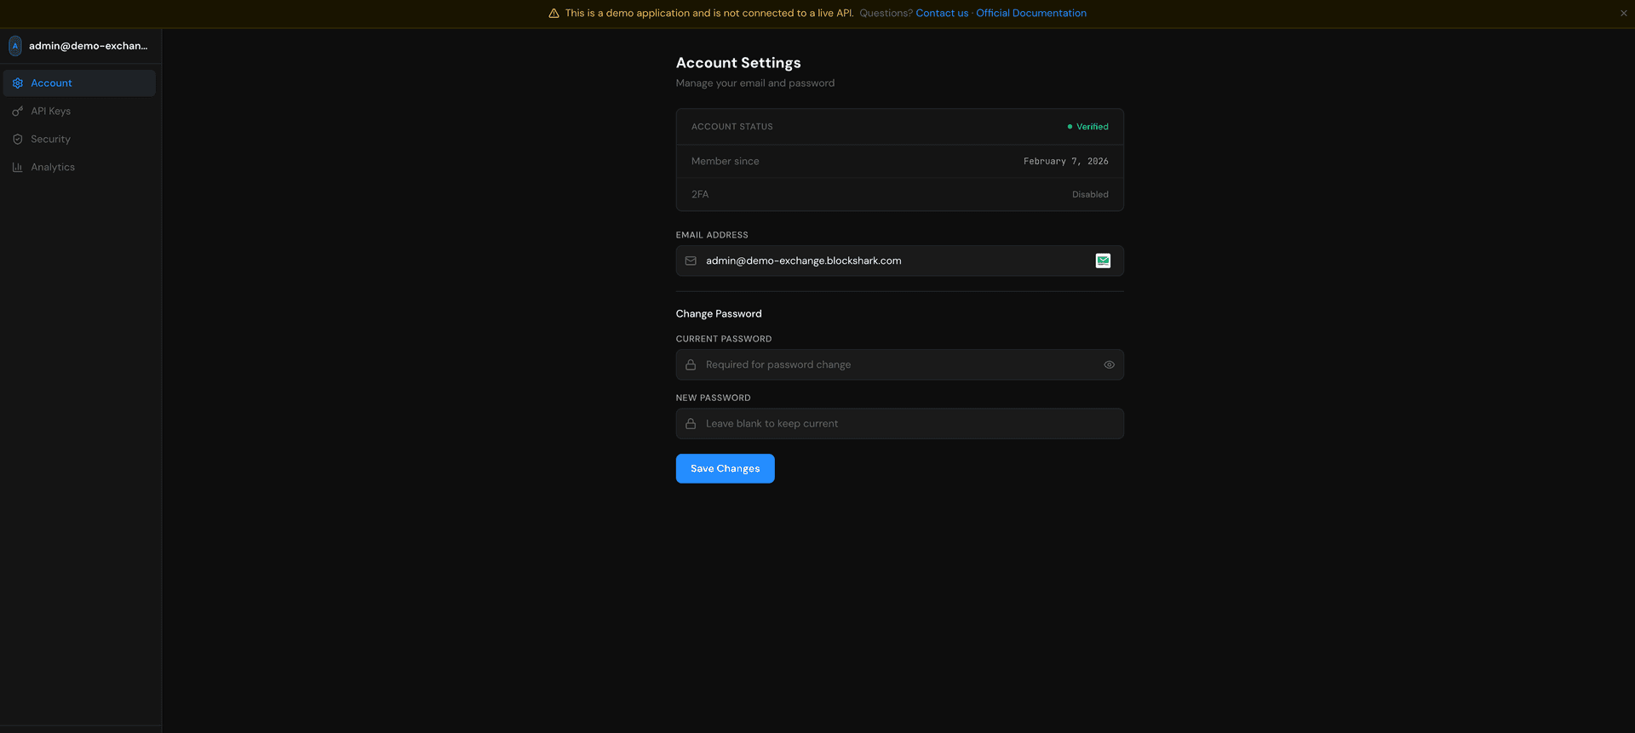The image size is (1635, 733).
Task: Go to the API Keys page
Action: (x=50, y=112)
